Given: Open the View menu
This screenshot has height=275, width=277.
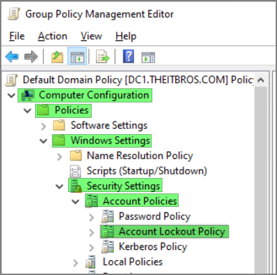Looking at the screenshot, I should tap(91, 36).
